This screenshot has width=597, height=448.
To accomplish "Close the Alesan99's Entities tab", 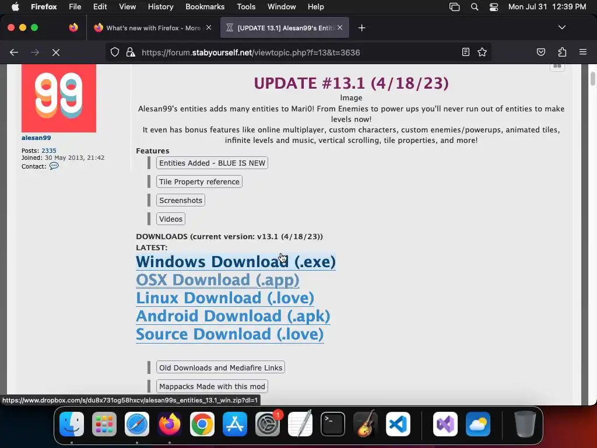I will (340, 27).
